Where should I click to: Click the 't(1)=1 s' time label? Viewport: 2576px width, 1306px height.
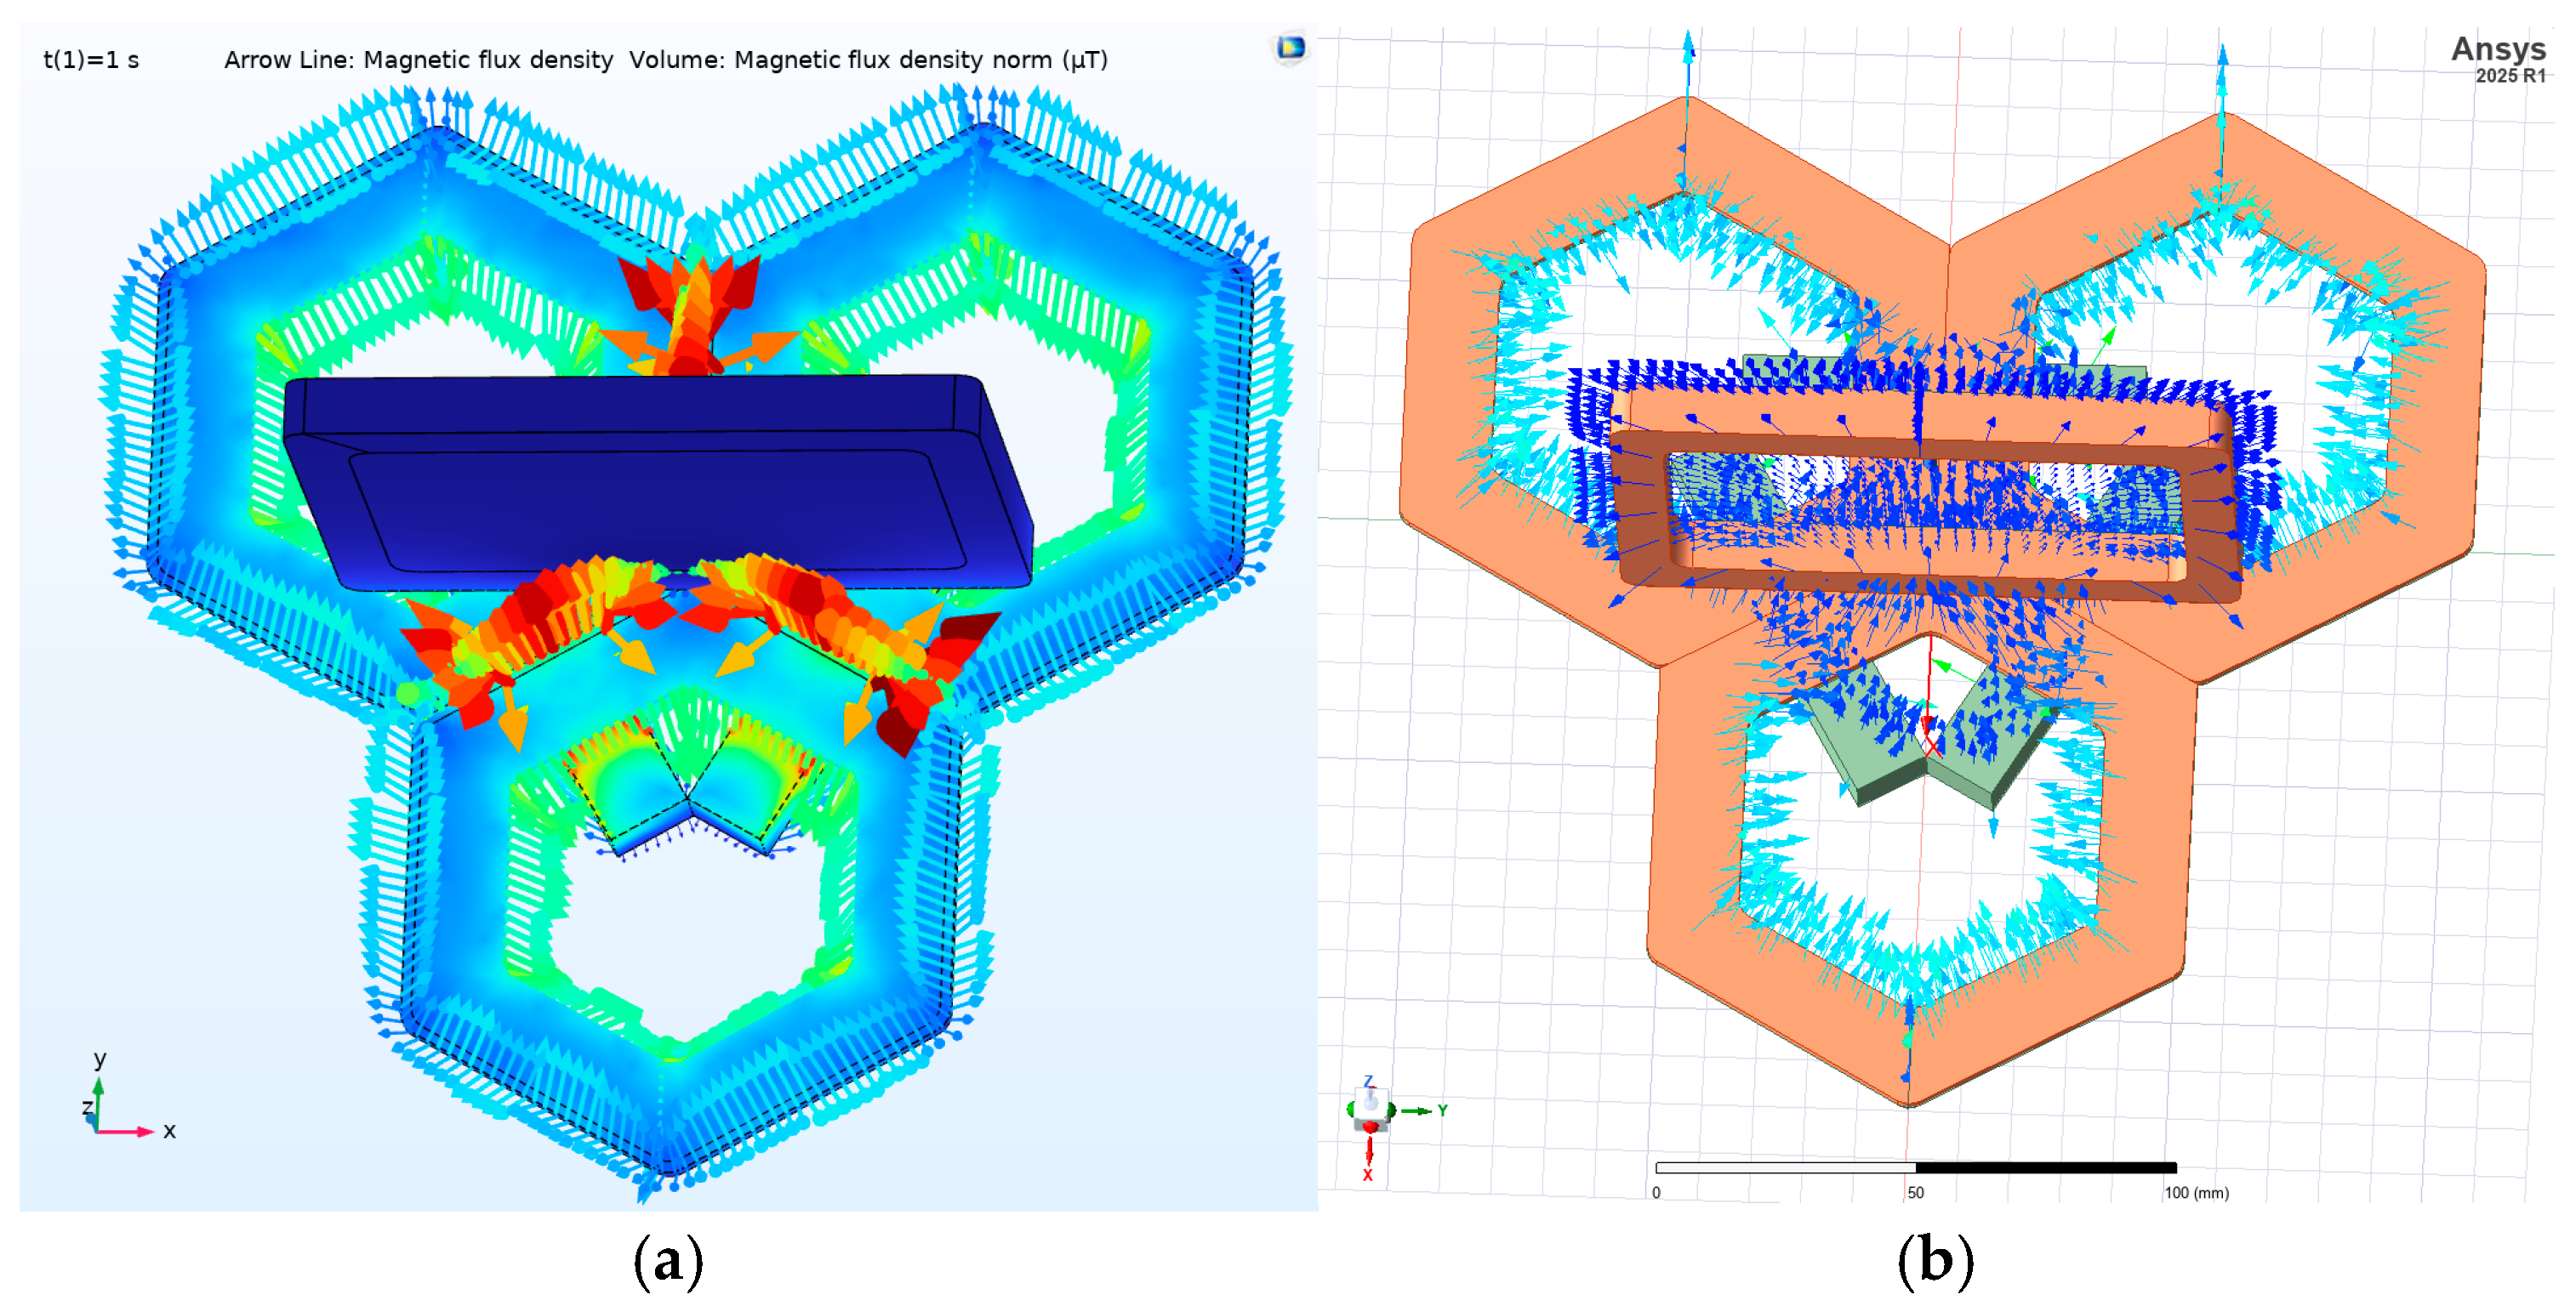tap(91, 60)
